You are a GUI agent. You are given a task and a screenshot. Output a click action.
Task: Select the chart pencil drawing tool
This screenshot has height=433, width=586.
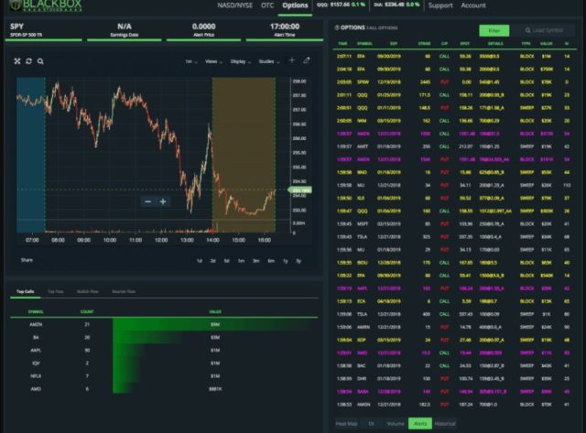point(307,60)
